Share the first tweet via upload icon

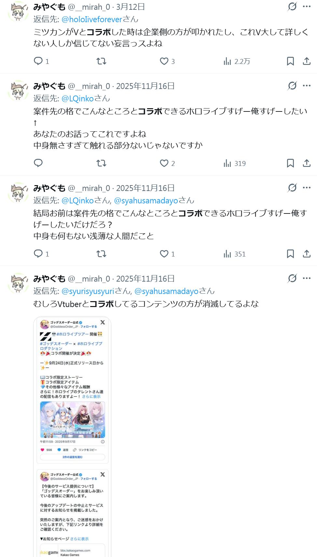tap(307, 61)
